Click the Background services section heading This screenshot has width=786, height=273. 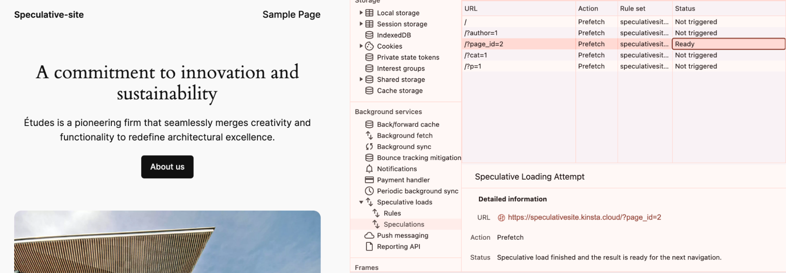pyautogui.click(x=388, y=112)
